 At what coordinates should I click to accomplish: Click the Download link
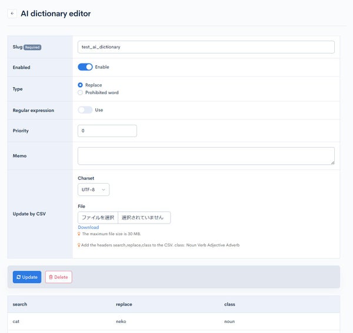pyautogui.click(x=88, y=227)
